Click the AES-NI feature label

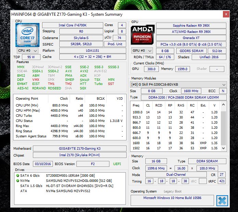23,88
